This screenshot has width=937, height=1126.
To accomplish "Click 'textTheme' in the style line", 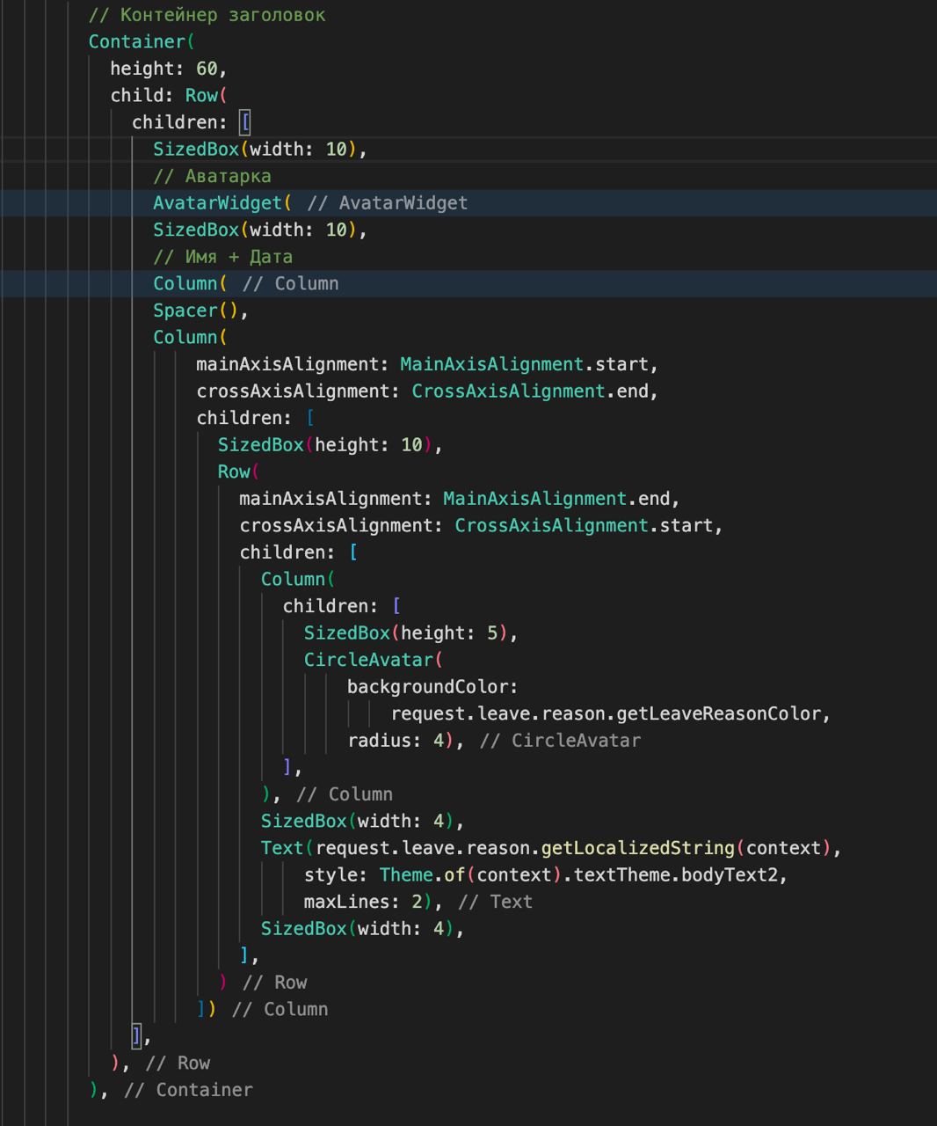I will tap(621, 875).
